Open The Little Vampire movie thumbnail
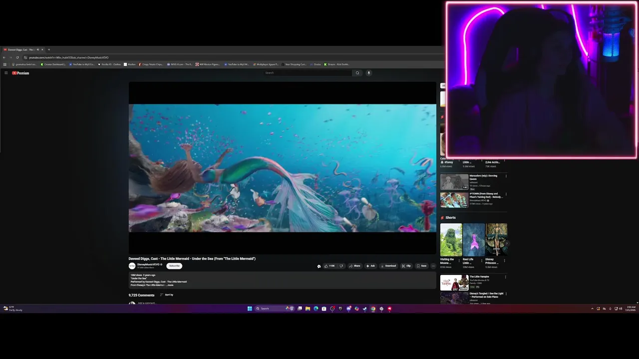 coord(454,283)
